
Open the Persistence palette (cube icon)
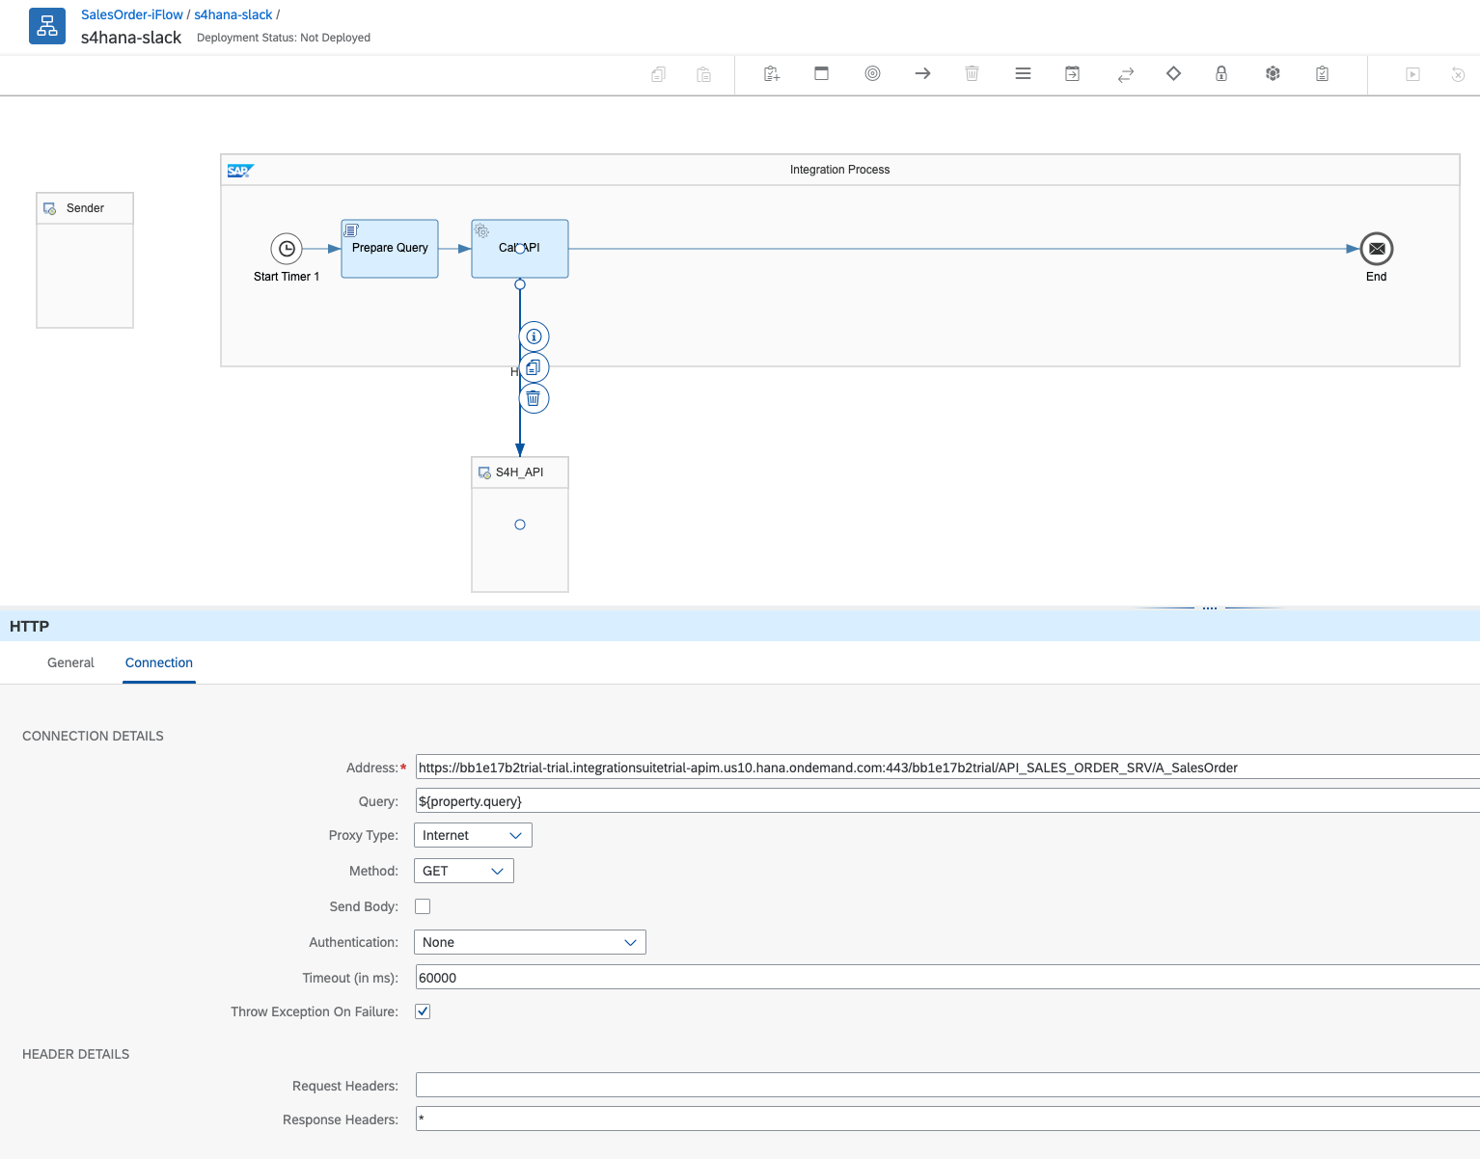[x=1274, y=73]
